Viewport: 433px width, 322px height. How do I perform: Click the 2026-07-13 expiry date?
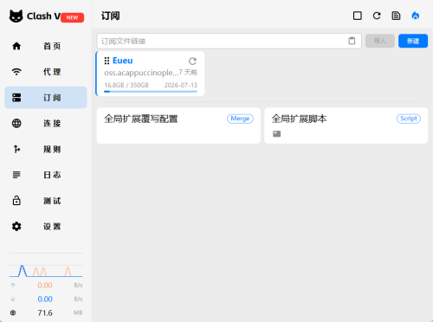coord(181,85)
